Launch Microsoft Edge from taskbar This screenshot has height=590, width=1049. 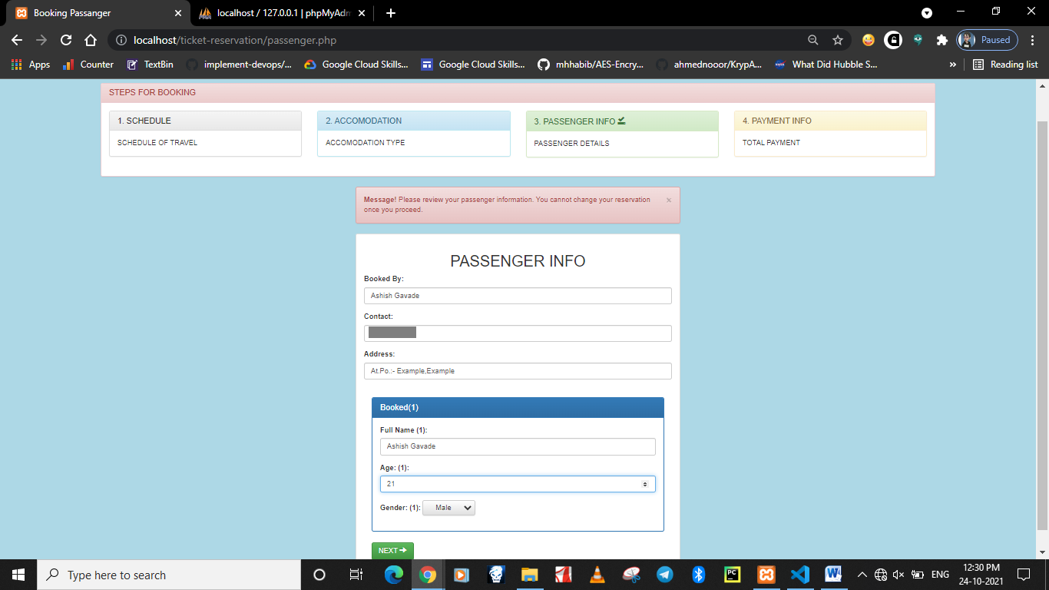[393, 575]
